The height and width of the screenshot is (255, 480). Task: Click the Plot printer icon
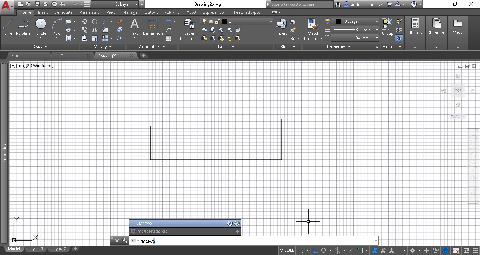pos(54,4)
